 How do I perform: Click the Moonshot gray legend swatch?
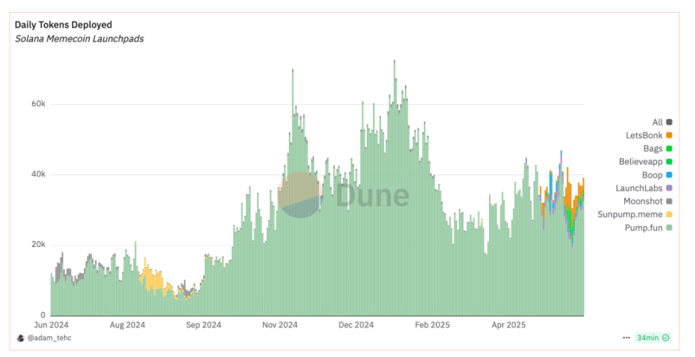[669, 201]
